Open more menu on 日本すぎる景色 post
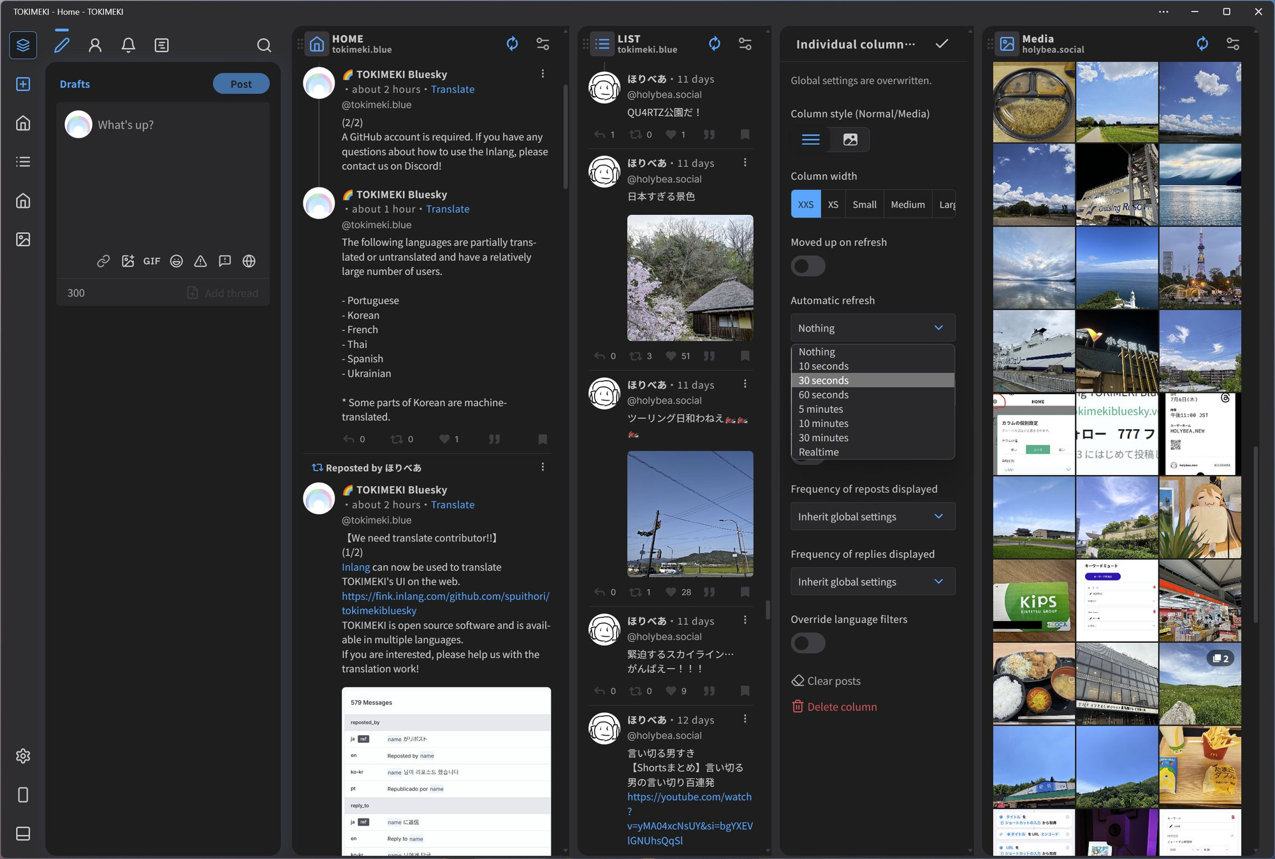 (745, 163)
